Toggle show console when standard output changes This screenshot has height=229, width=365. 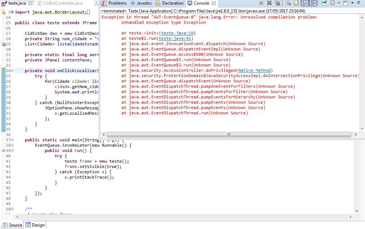(305, 3)
